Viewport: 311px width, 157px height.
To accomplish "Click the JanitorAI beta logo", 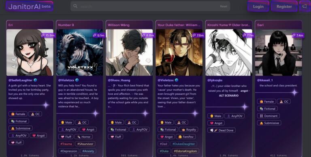I will point(30,6).
